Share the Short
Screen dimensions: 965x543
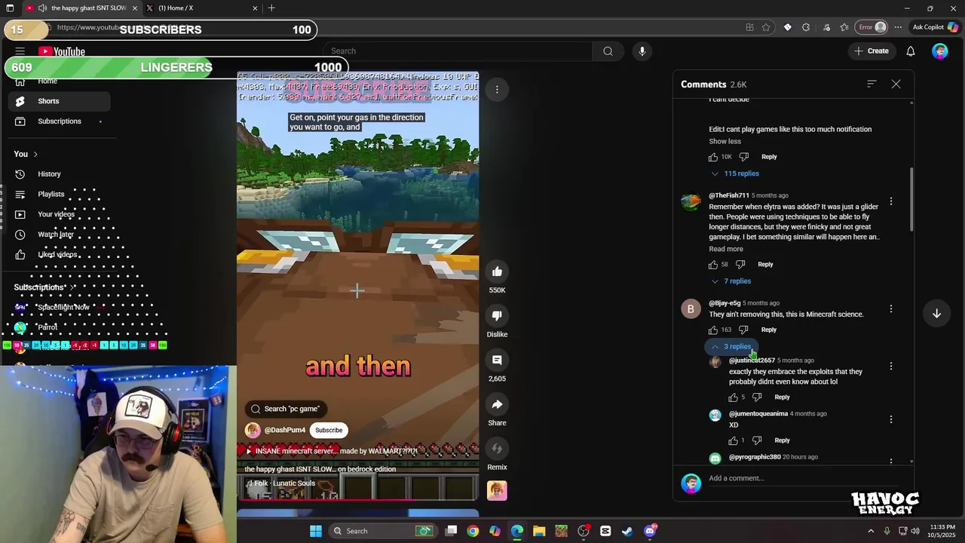(x=497, y=404)
